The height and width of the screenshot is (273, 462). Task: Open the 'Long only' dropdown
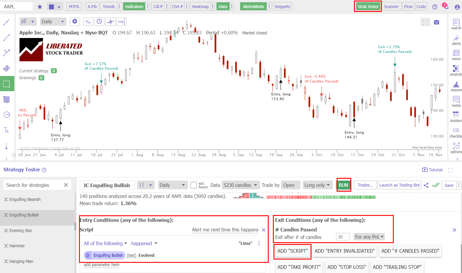click(x=317, y=185)
